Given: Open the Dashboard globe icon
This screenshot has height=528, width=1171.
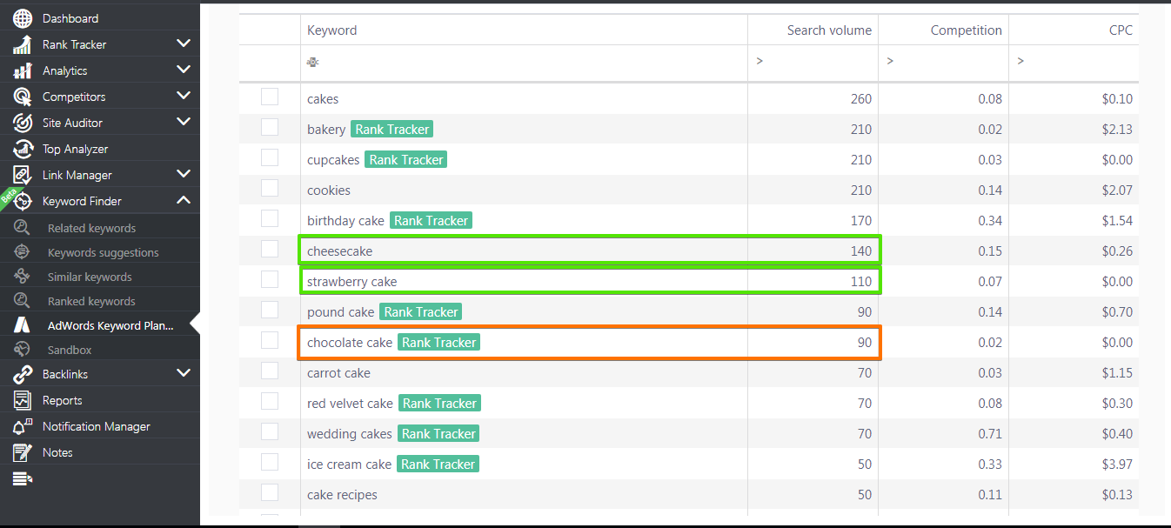Looking at the screenshot, I should [x=23, y=18].
